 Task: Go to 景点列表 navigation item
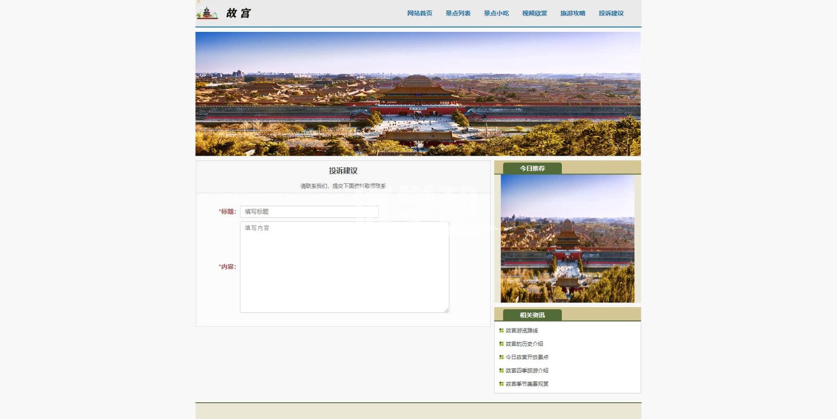458,14
